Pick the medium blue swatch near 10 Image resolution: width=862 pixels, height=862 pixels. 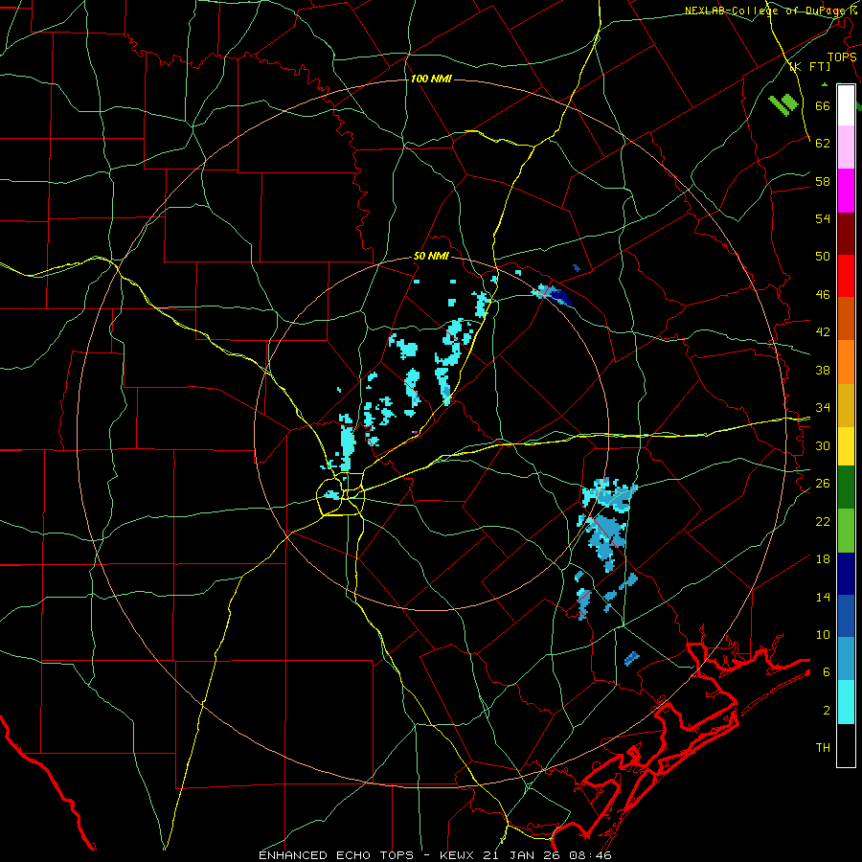point(846,616)
